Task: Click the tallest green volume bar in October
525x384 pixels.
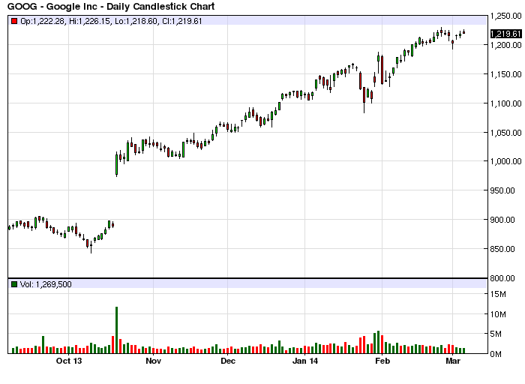Action: (x=116, y=330)
